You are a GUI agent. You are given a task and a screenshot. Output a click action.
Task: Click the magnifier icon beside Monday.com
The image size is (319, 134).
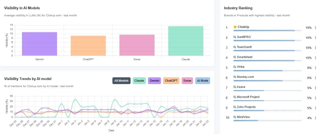(x=235, y=77)
